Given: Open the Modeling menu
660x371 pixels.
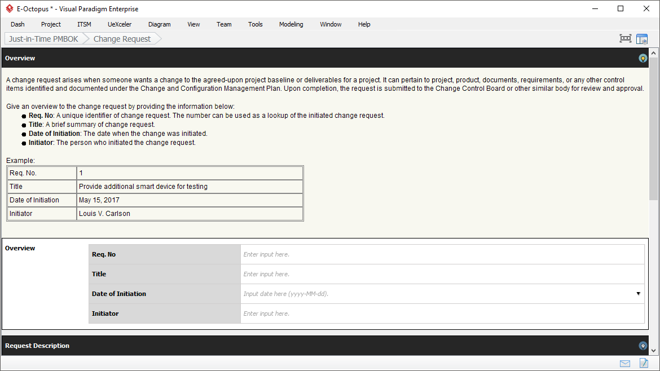Looking at the screenshot, I should [291, 24].
